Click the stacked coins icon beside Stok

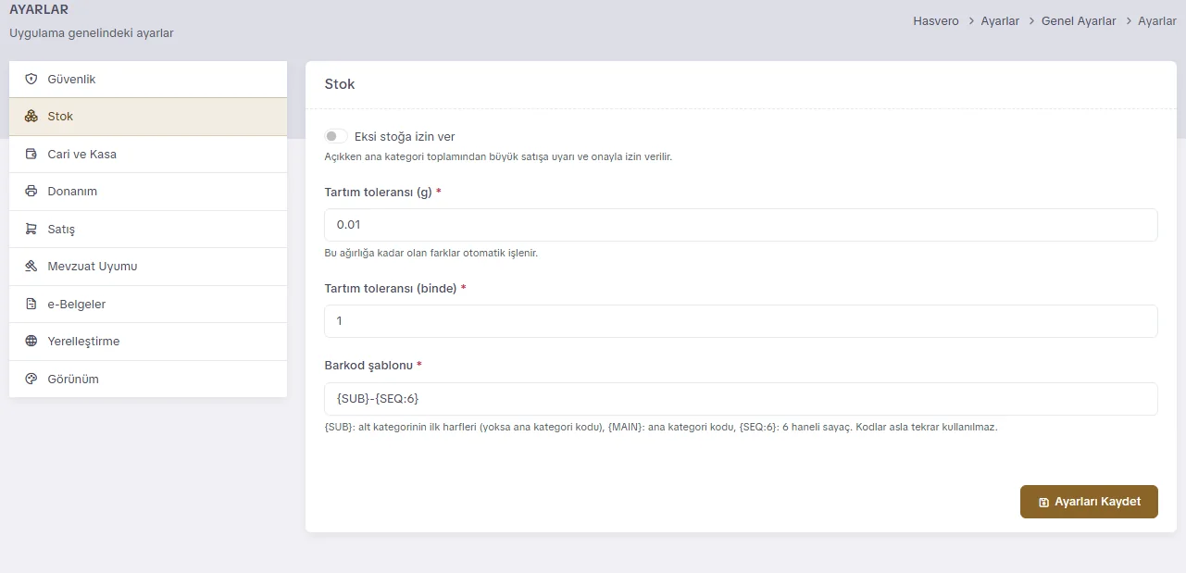[31, 117]
